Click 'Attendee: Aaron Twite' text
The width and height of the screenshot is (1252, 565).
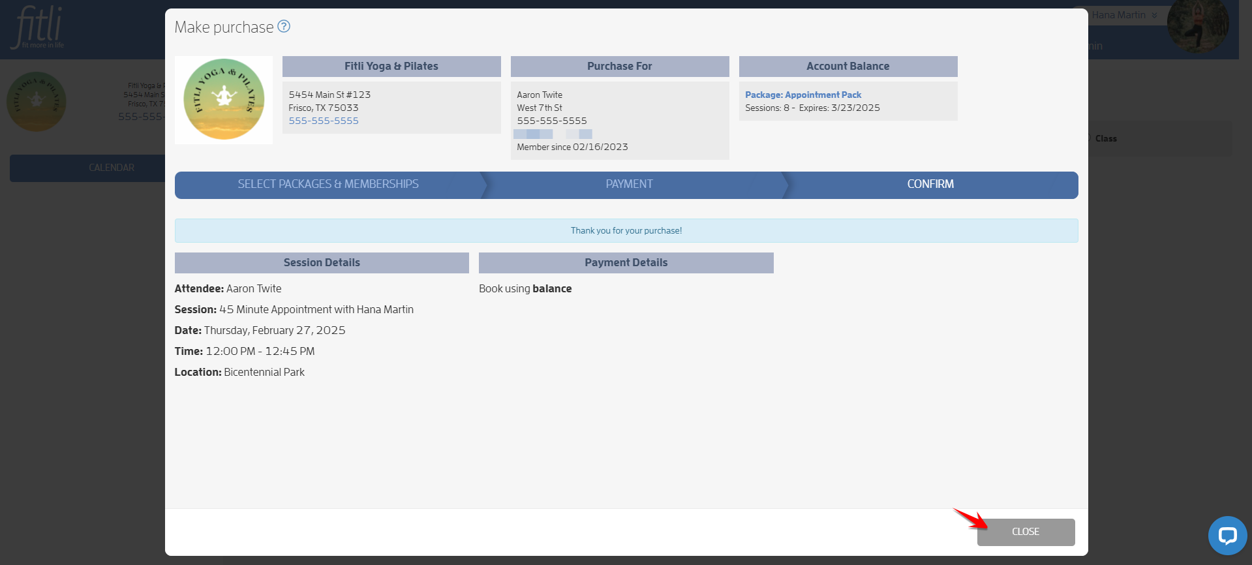click(x=228, y=288)
